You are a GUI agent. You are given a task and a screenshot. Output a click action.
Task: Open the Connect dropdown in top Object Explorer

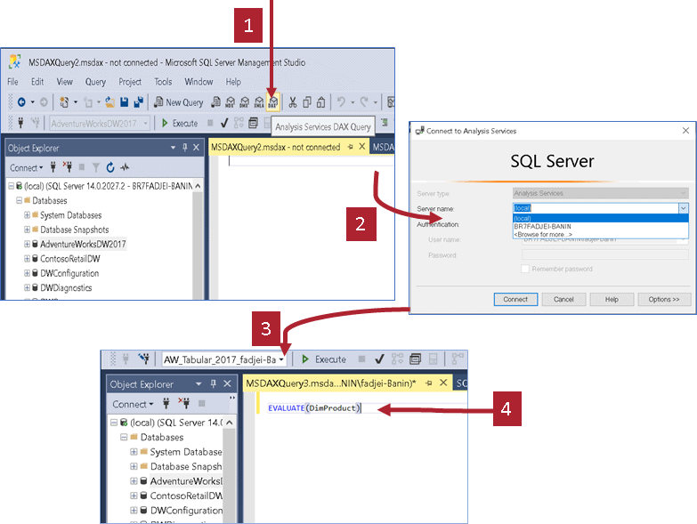[x=27, y=167]
